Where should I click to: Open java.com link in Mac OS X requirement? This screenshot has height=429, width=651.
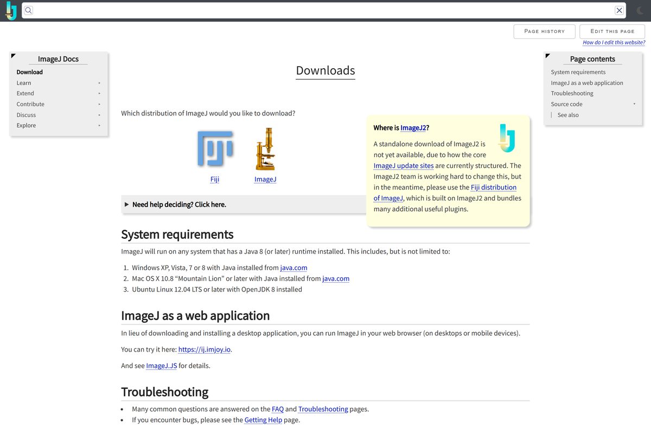336,278
